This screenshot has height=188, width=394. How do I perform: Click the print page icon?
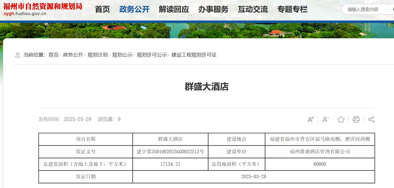[356, 119]
